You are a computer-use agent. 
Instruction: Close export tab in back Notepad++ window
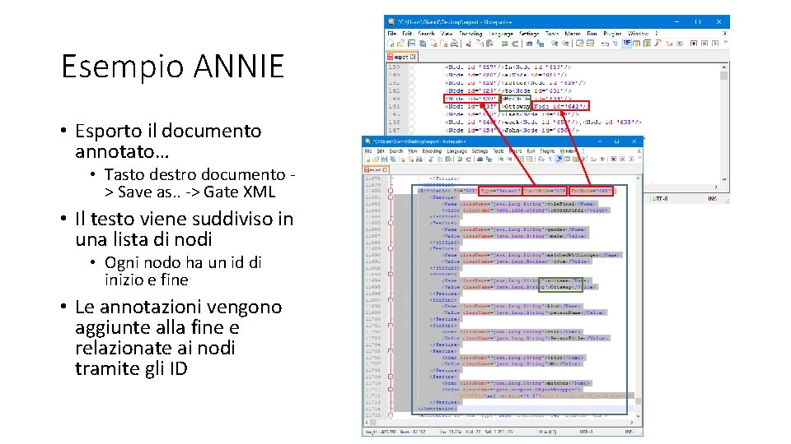pos(413,57)
